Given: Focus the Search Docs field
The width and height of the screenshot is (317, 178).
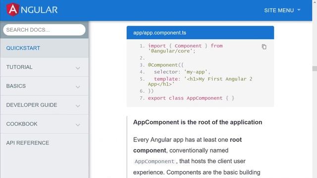Looking at the screenshot, I should pyautogui.click(x=44, y=30).
